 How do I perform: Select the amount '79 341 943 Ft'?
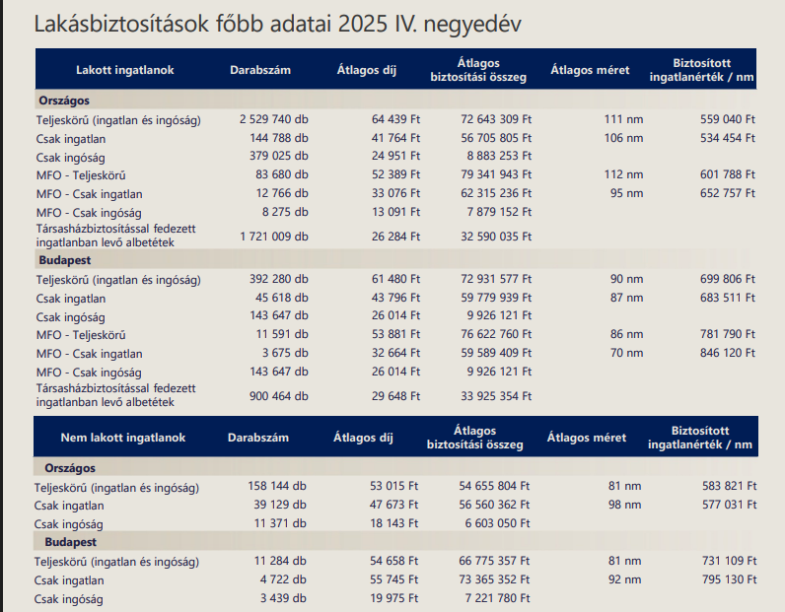tap(496, 174)
